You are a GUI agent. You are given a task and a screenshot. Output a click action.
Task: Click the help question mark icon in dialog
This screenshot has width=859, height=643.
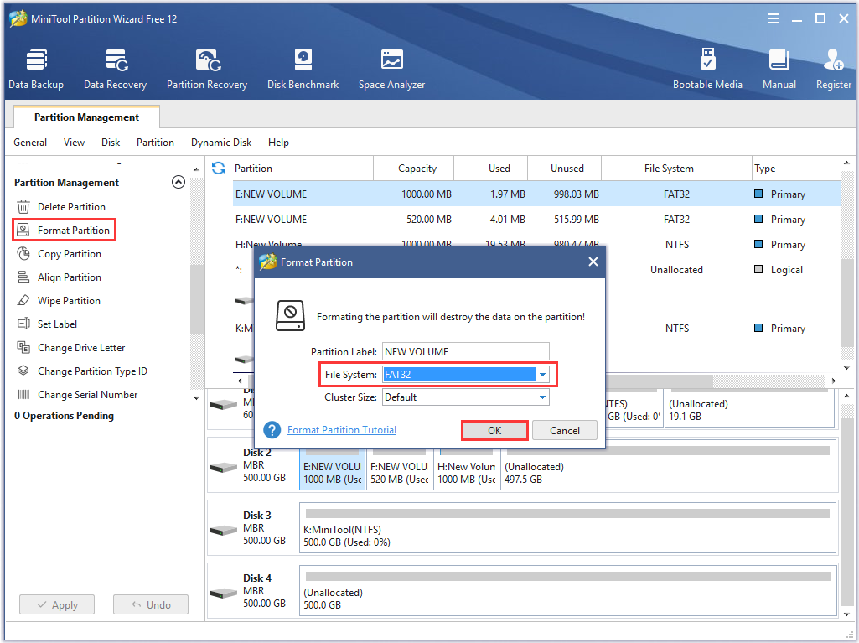tap(272, 430)
